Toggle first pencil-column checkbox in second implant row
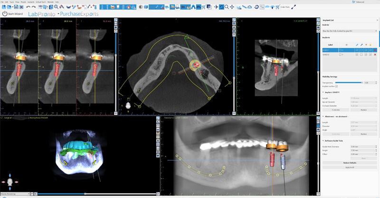The image size is (380, 198). [357, 54]
